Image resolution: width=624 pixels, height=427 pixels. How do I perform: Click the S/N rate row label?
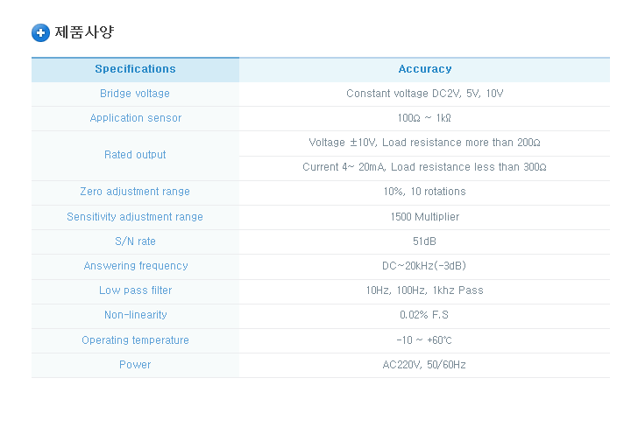[135, 241]
